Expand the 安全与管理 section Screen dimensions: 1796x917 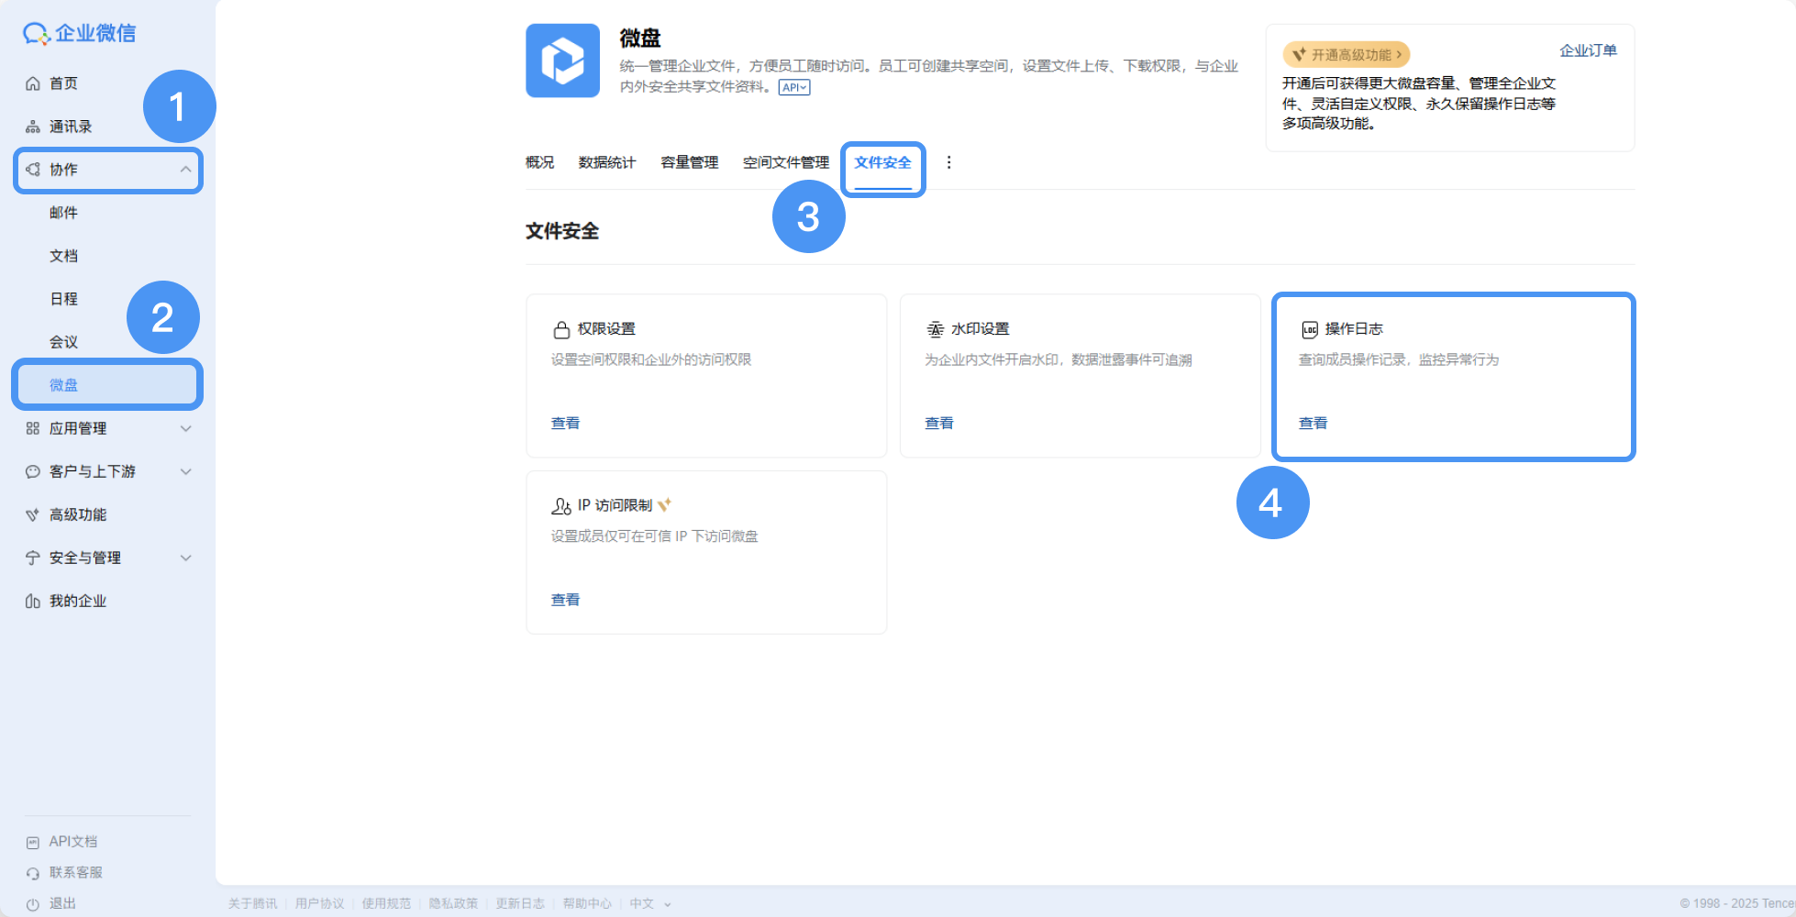(185, 558)
